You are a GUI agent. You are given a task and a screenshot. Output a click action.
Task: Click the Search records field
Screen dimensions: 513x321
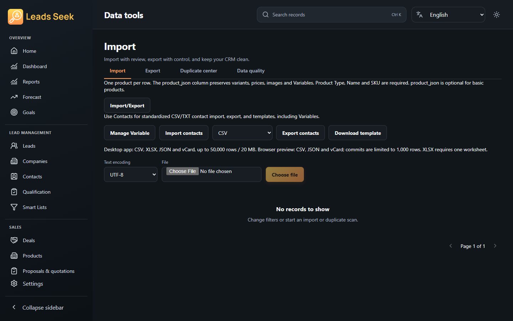point(332,15)
